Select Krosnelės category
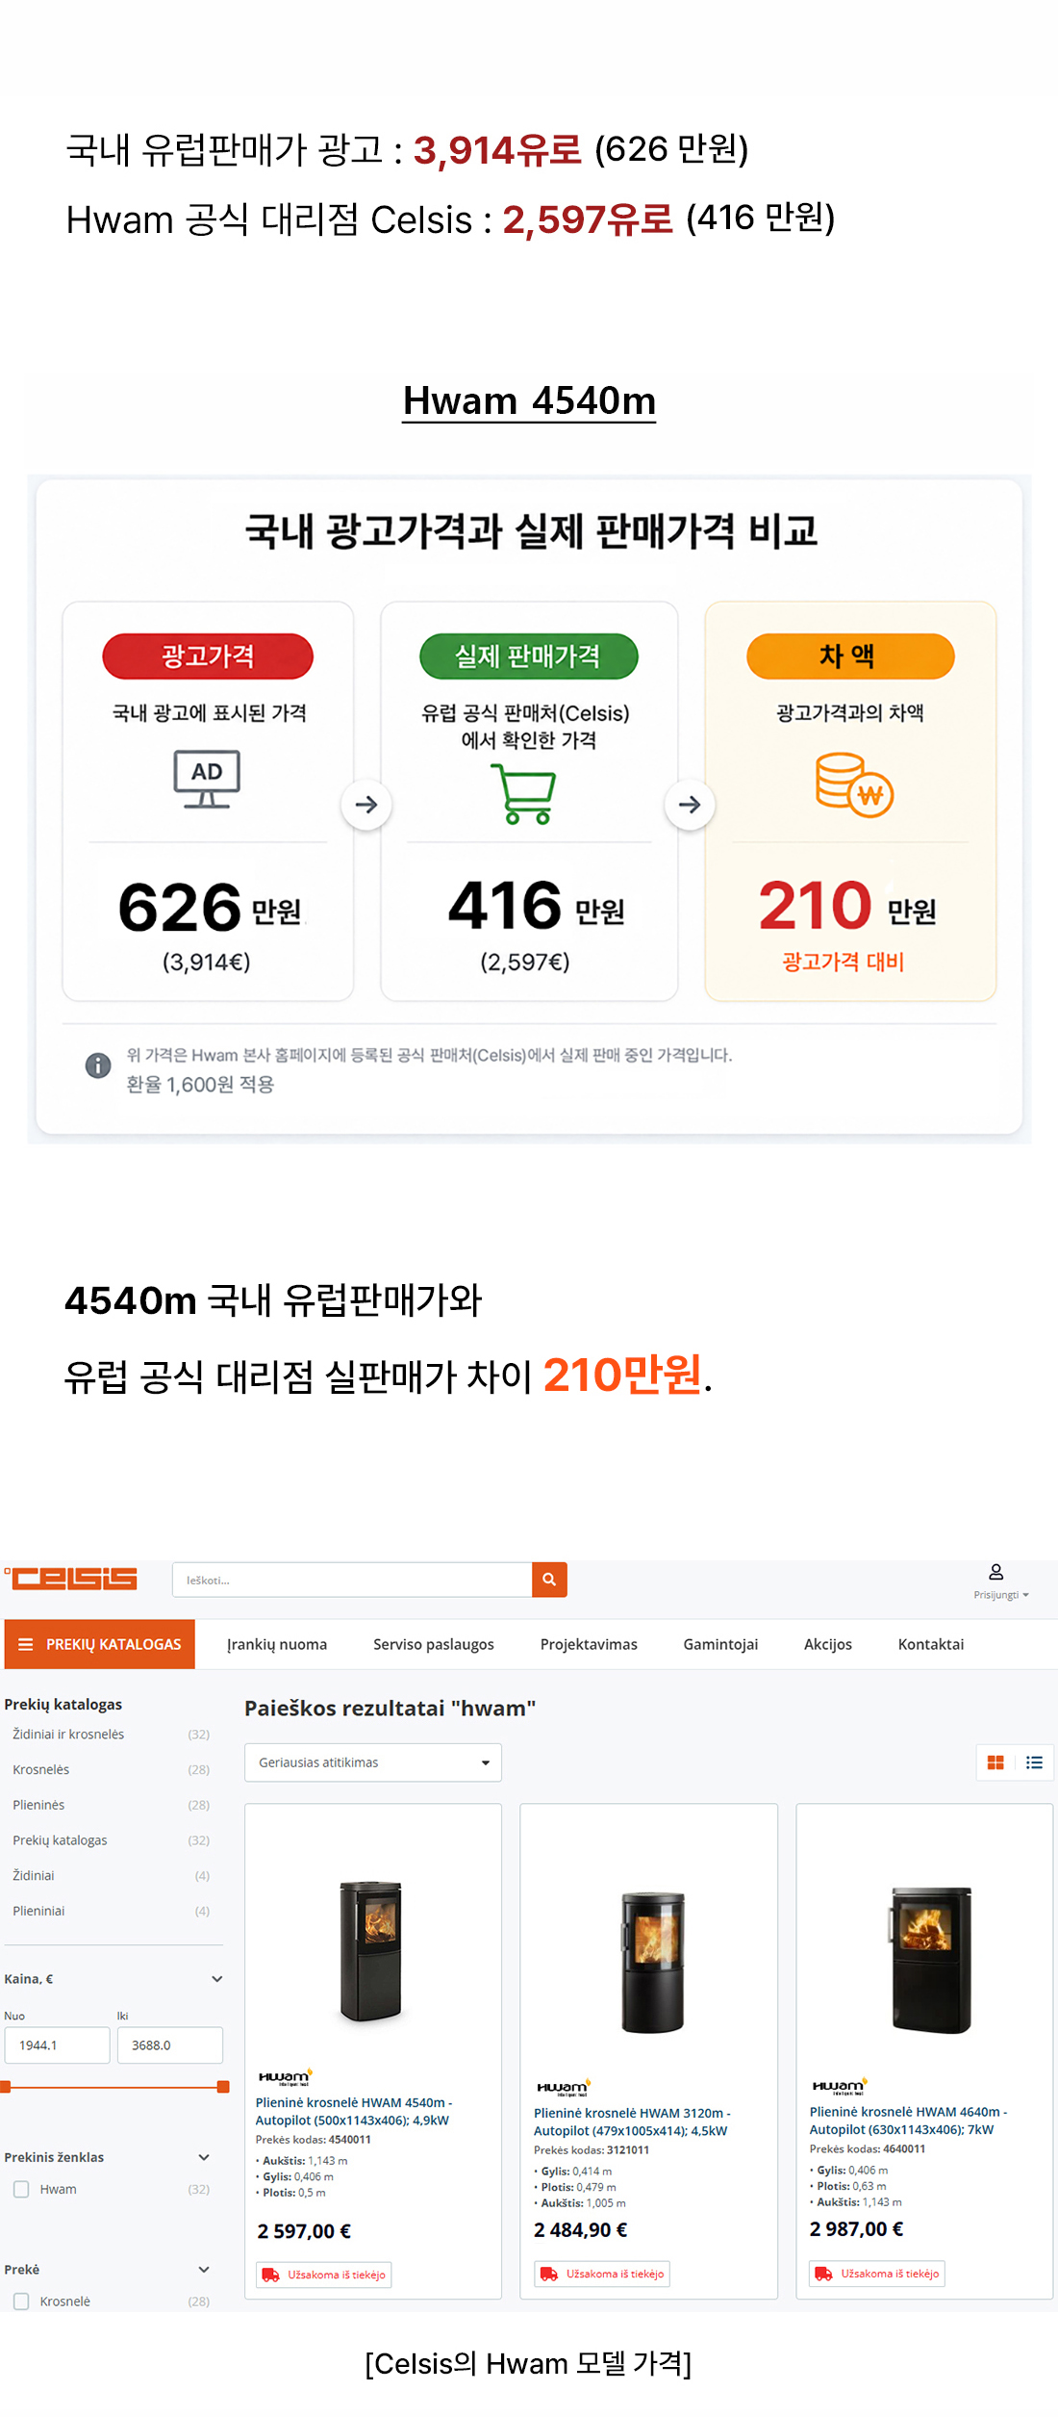Screen dimensions: 1058x2417 pos(111,1769)
